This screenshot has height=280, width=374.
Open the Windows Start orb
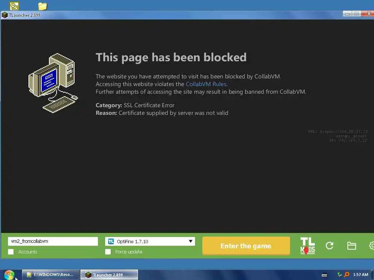[9, 275]
